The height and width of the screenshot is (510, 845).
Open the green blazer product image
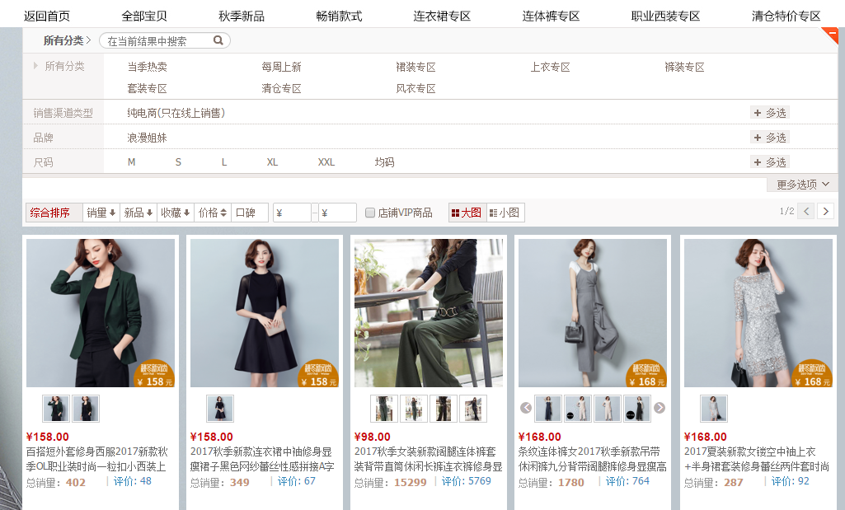[100, 313]
